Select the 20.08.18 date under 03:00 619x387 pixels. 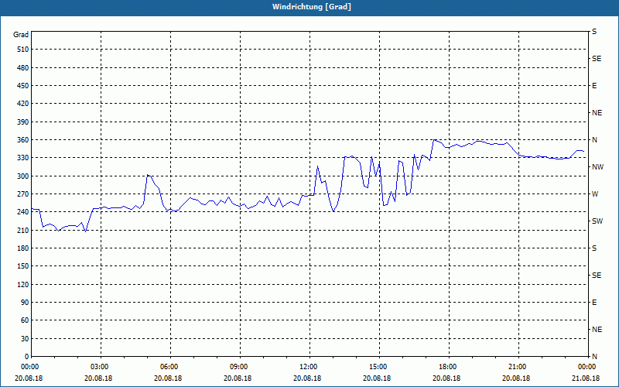[98, 378]
